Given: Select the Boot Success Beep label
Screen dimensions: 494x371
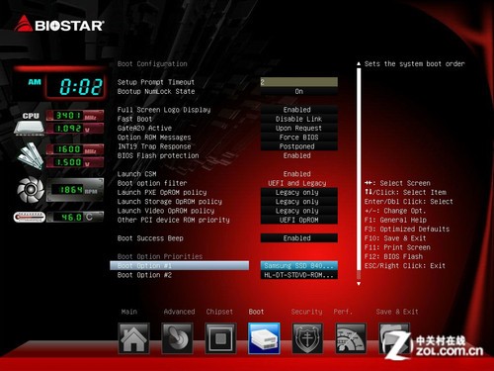Looking at the screenshot, I should [150, 238].
